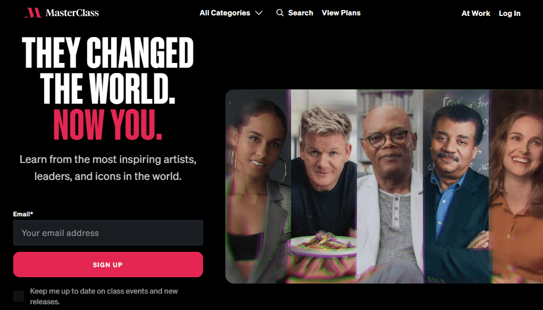The width and height of the screenshot is (543, 310).
Task: Open the View Plans page
Action: tap(341, 13)
